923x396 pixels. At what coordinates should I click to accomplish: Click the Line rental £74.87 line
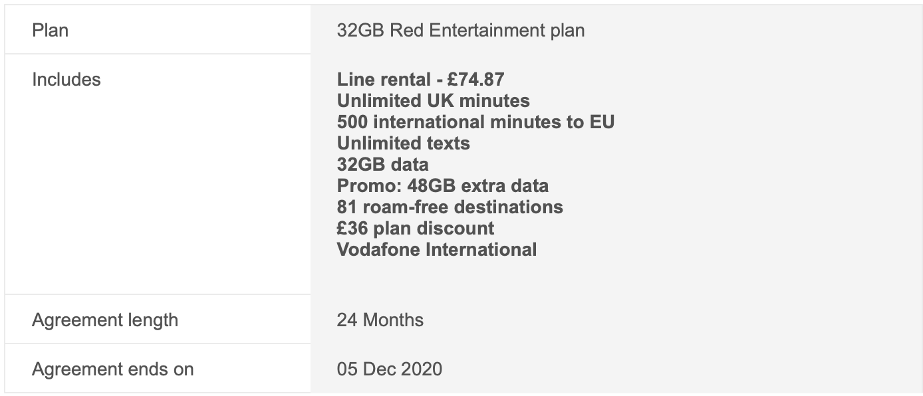pyautogui.click(x=420, y=80)
